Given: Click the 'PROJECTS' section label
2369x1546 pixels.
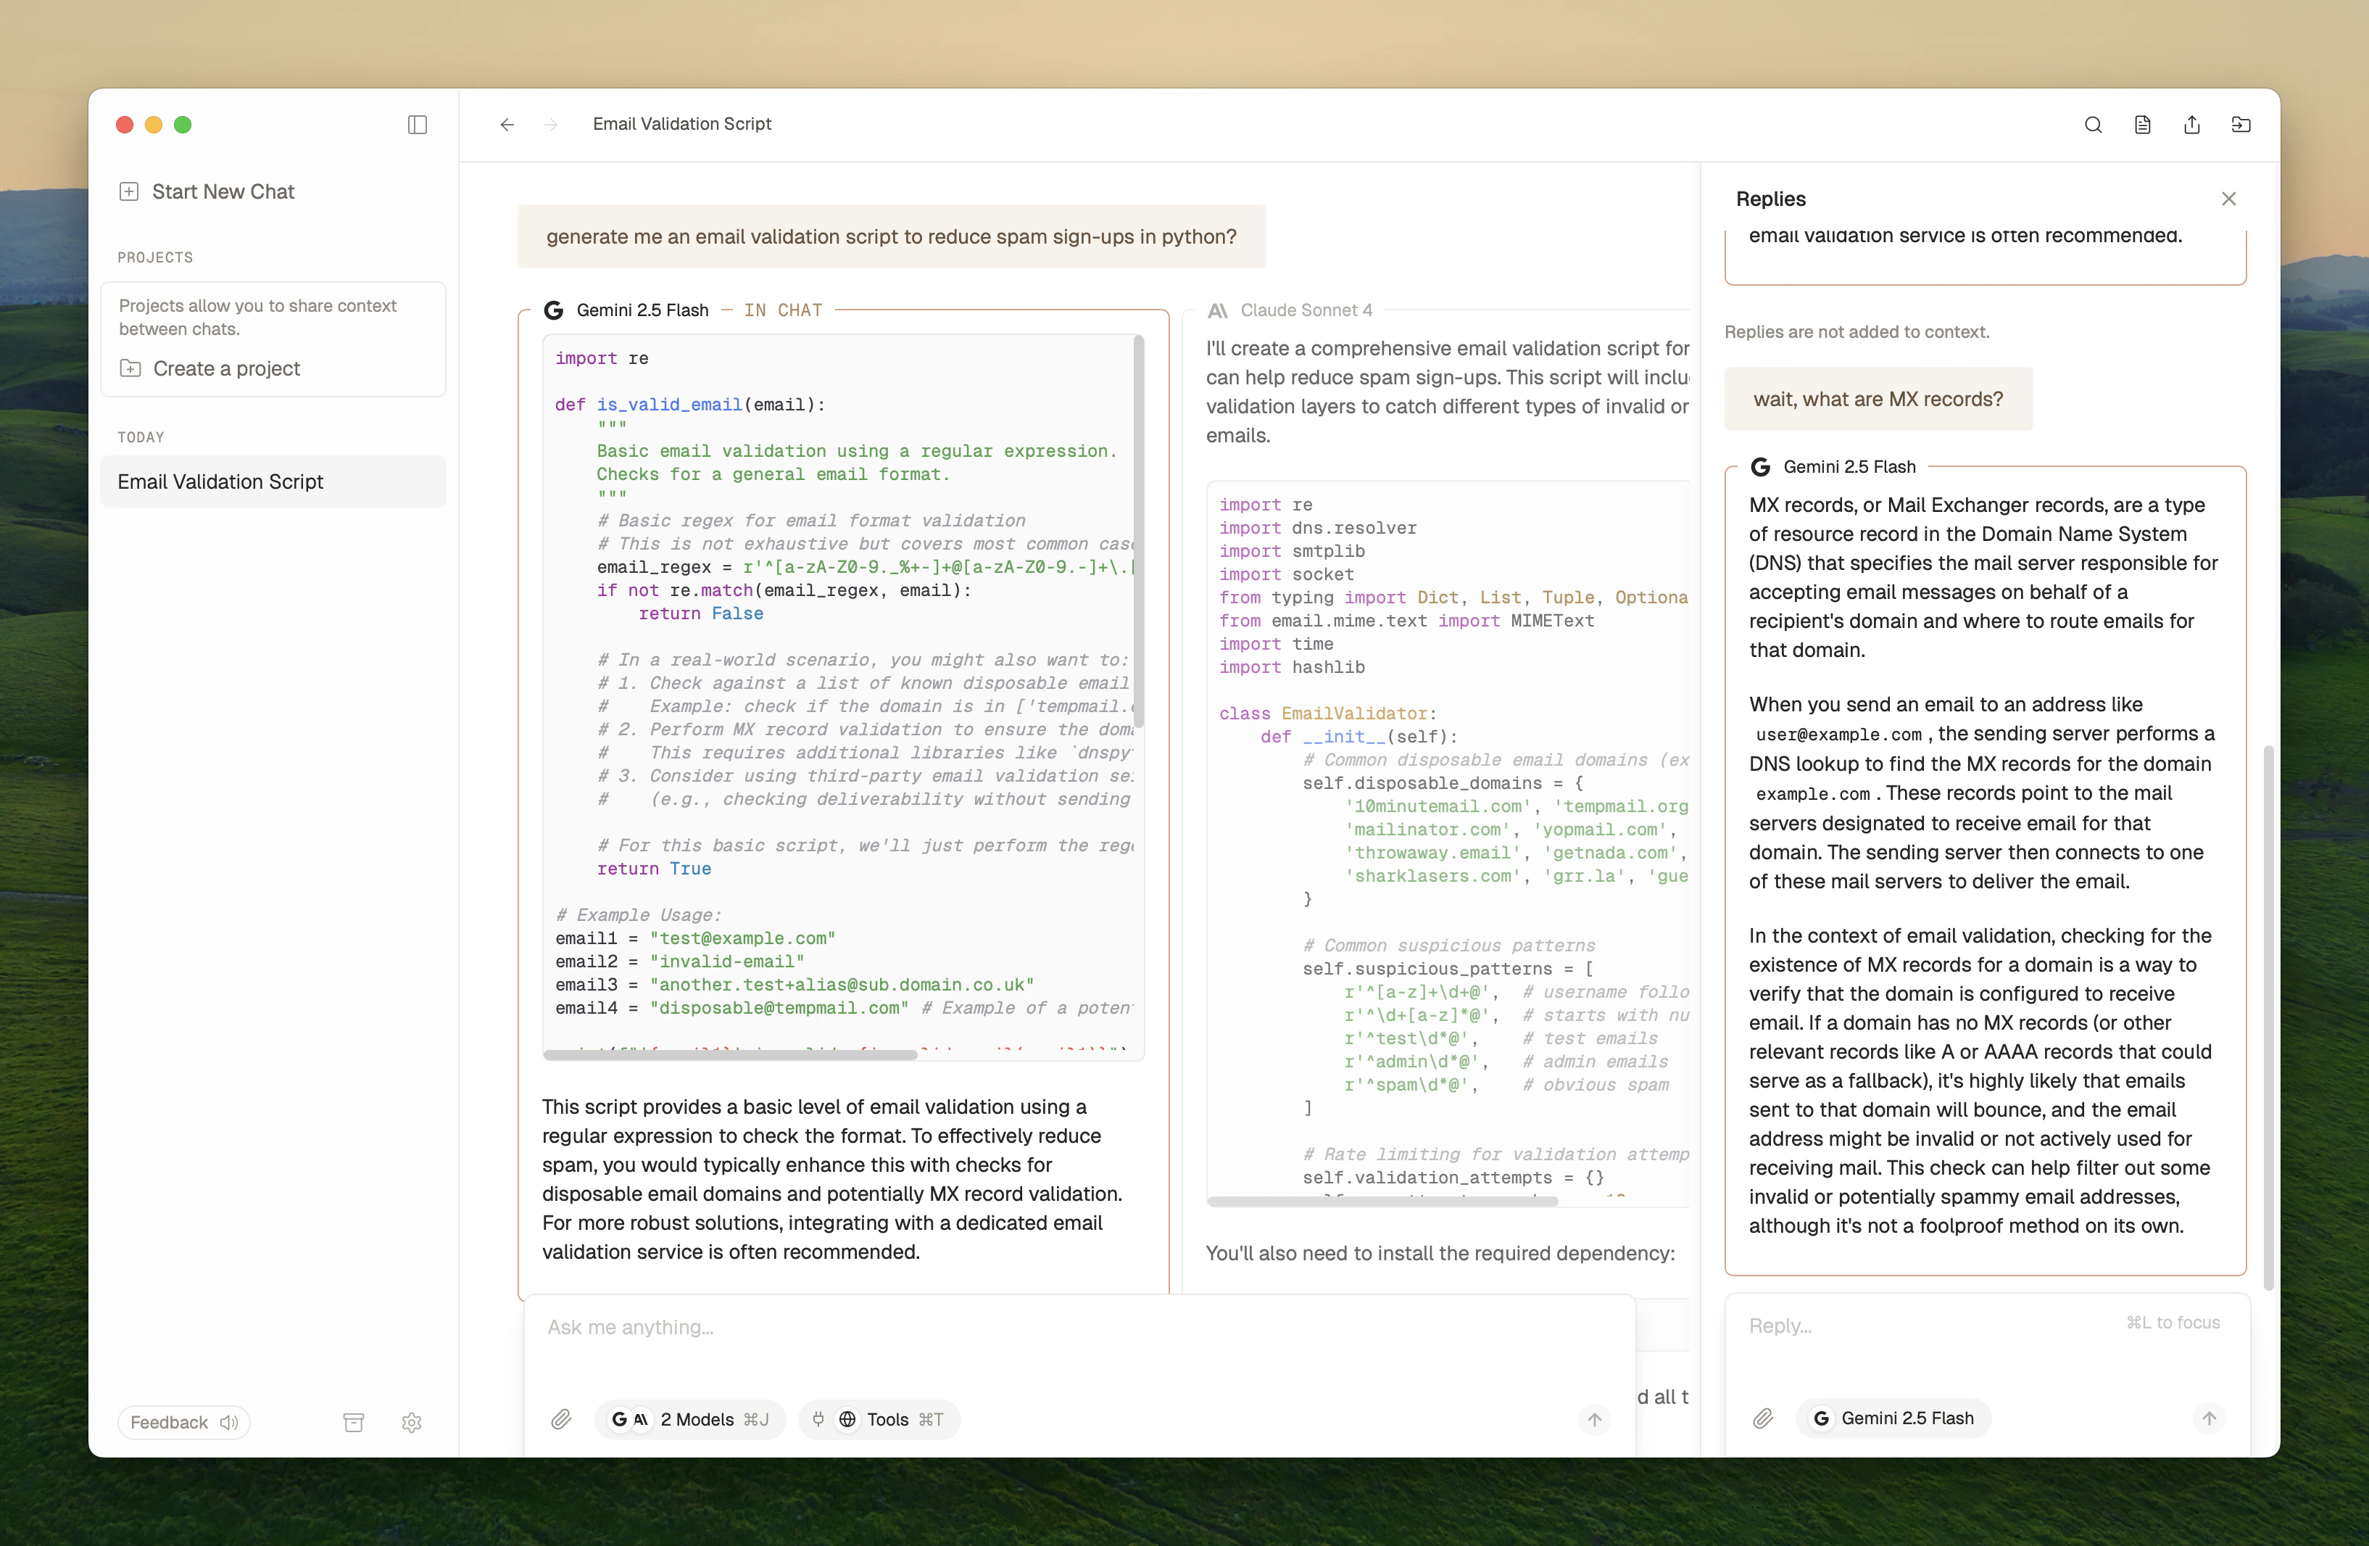Looking at the screenshot, I should tap(155, 258).
